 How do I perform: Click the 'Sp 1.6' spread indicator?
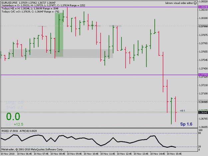pyautogui.click(x=186, y=124)
